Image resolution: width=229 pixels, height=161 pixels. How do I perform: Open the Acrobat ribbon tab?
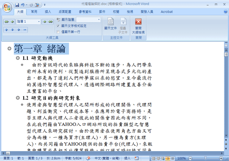coord(167,12)
